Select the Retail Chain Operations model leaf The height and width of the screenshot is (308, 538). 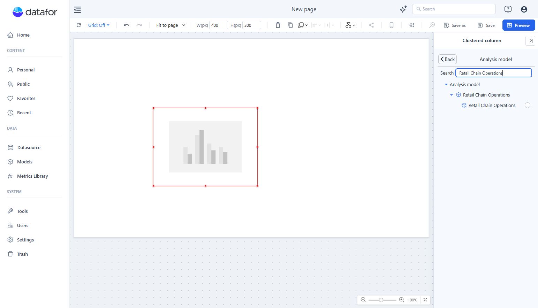492,105
